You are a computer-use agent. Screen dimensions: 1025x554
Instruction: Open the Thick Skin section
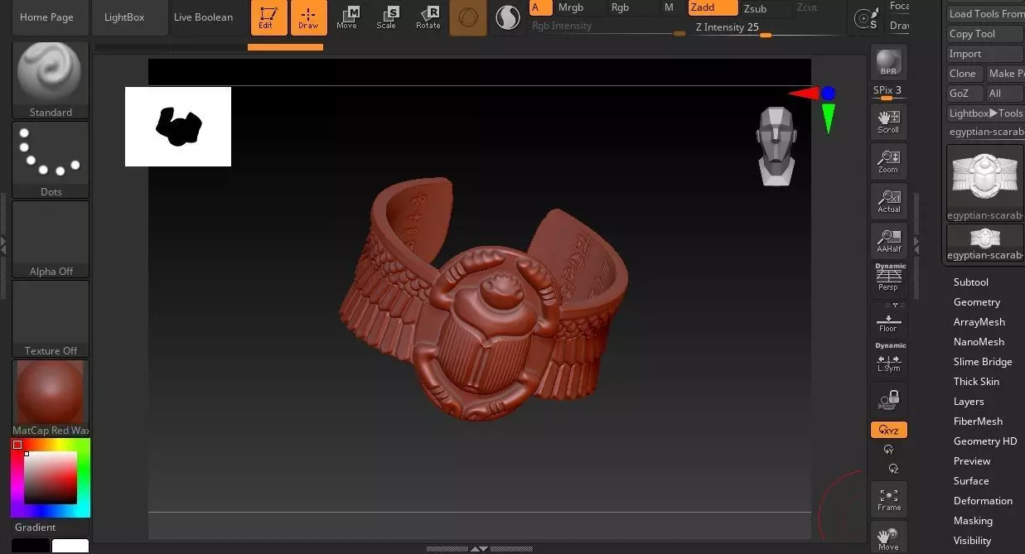(x=976, y=382)
